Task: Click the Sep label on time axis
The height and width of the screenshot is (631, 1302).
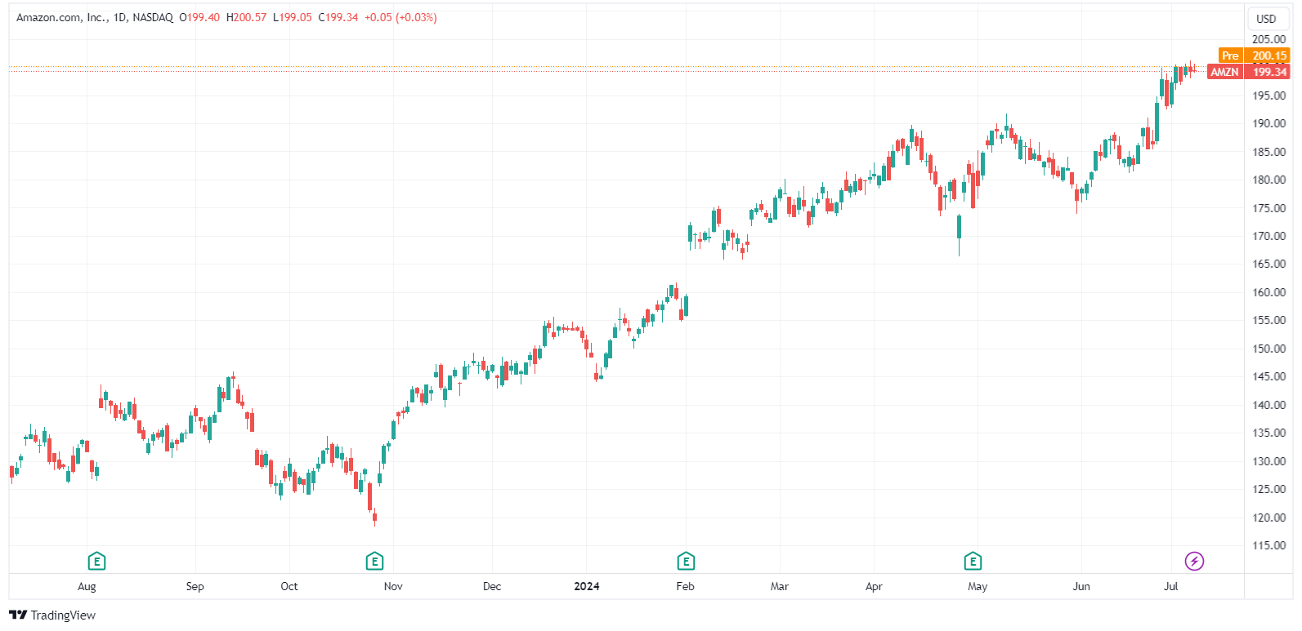Action: tap(195, 586)
